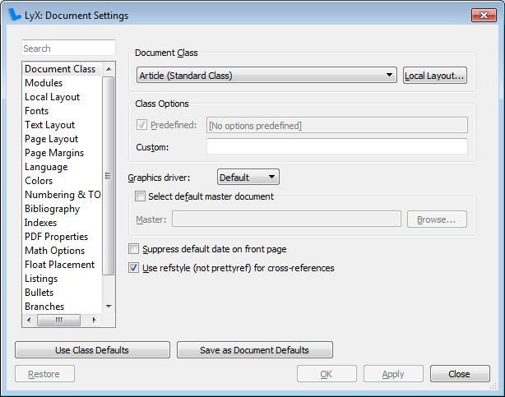This screenshot has width=505, height=397.
Task: Click the Local Layout... button
Action: (x=435, y=76)
